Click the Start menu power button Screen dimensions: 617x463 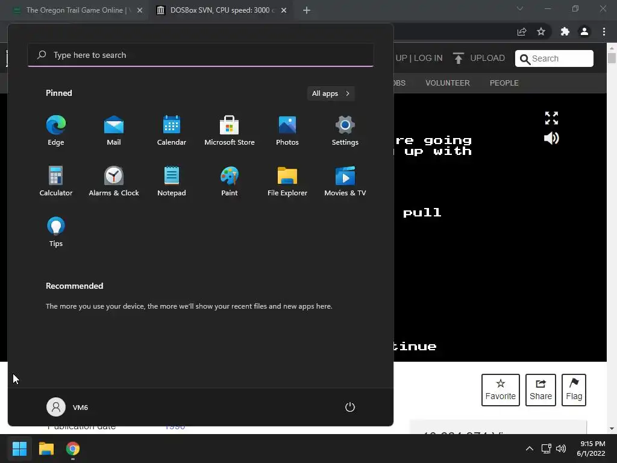tap(350, 407)
